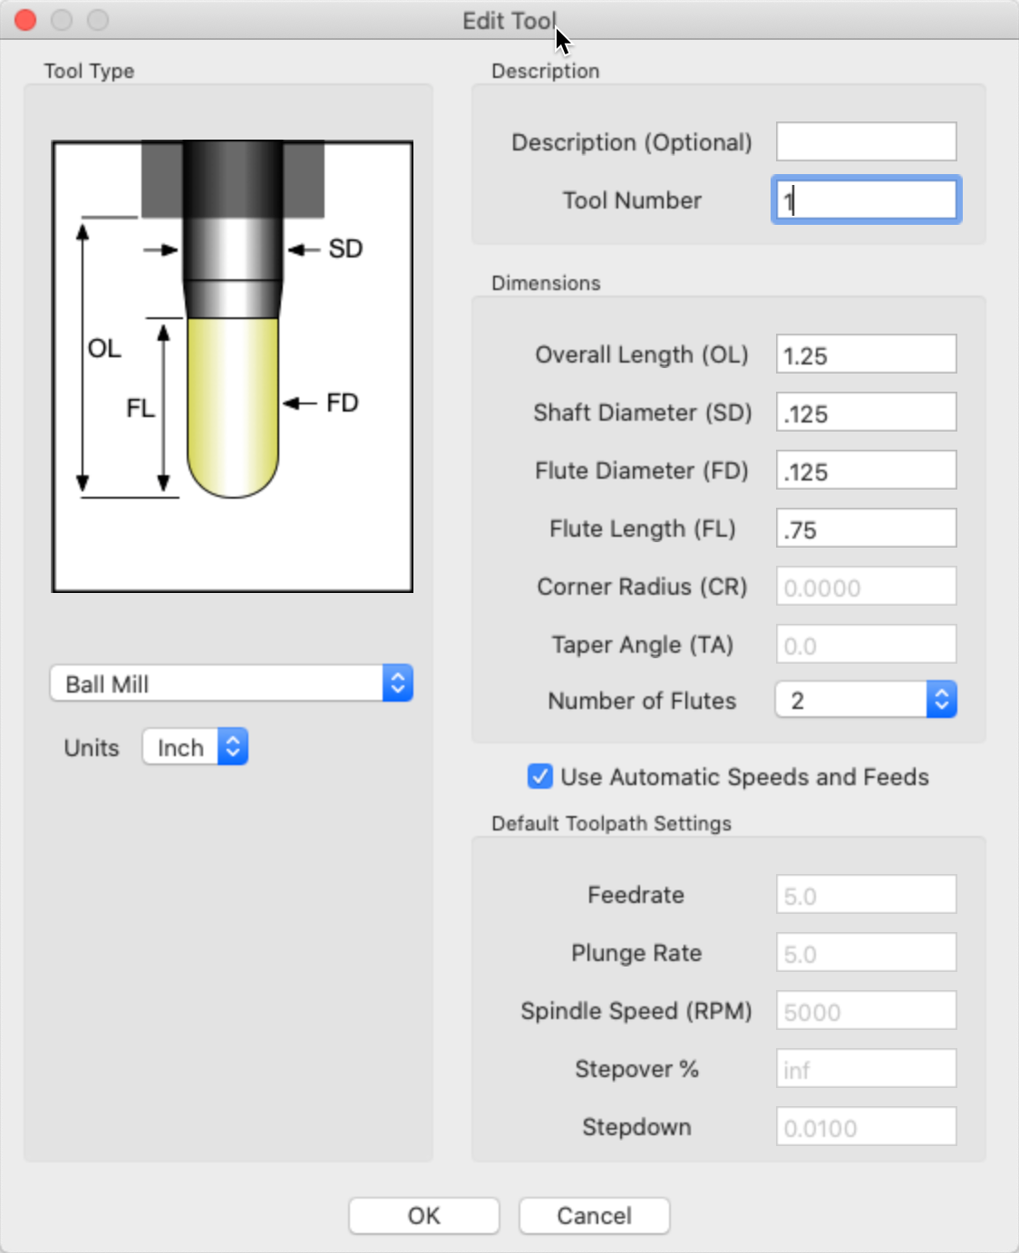Toggle Use Automatic Speeds and Feeds checkbox
Image resolution: width=1019 pixels, height=1253 pixels.
pyautogui.click(x=539, y=776)
